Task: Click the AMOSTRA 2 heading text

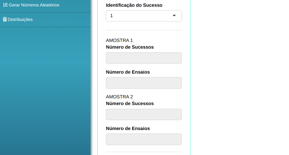Action: pyautogui.click(x=119, y=97)
